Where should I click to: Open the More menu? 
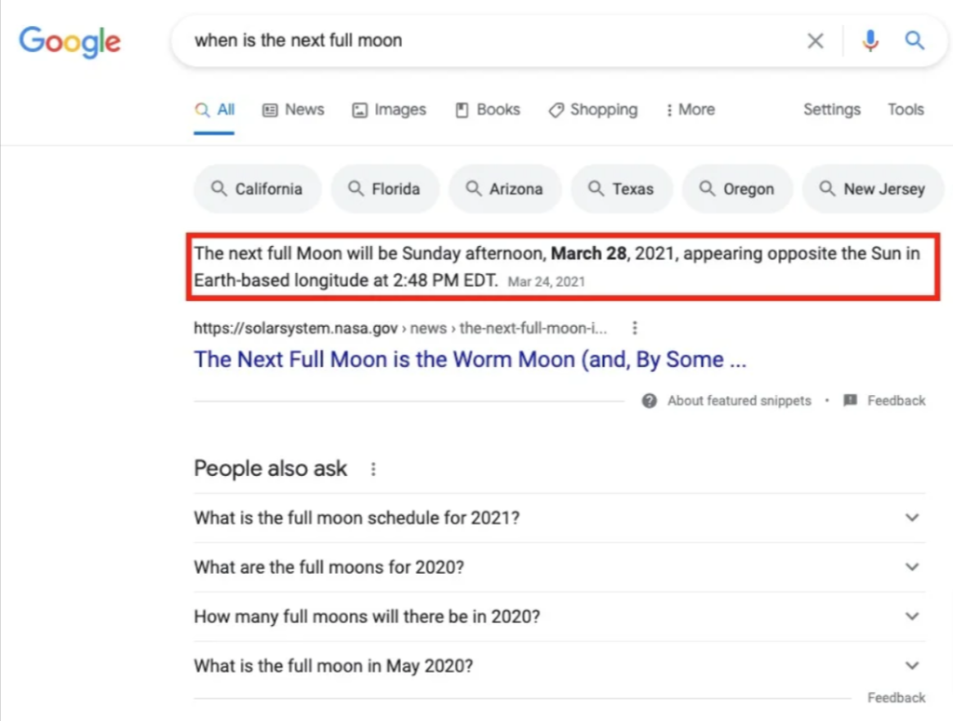[690, 110]
